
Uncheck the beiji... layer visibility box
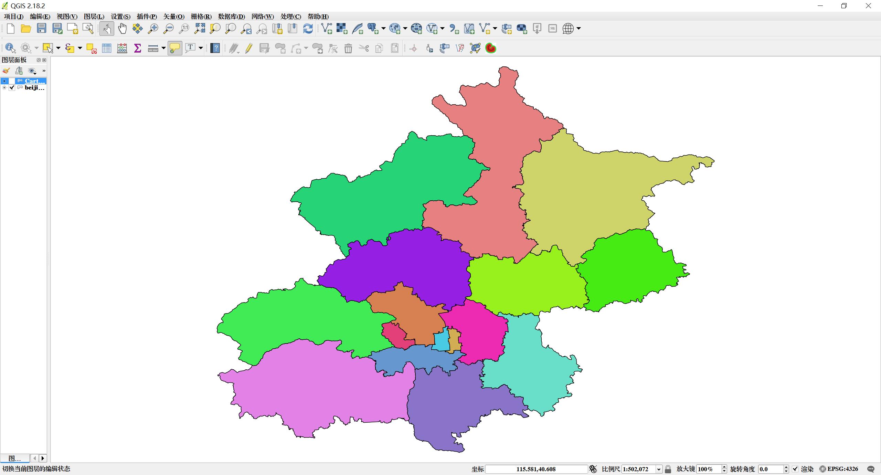point(12,88)
